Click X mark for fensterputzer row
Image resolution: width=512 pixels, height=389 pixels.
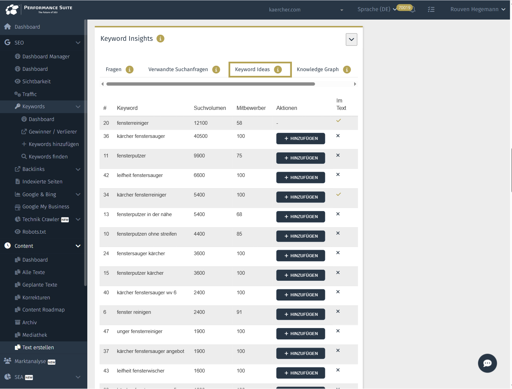coord(338,155)
